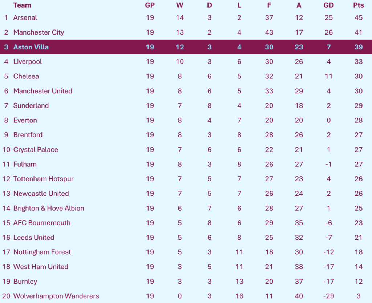Click the Pts column header
Image resolution: width=372 pixels, height=303 pixels.
(x=358, y=5)
